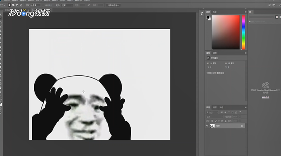281x156 pixels.
Task: Select the Subtract from selection icon
Action: [x=17, y=5]
